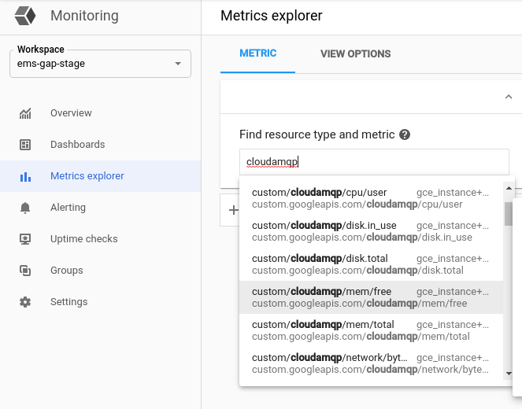Open Metrics explorer in the sidebar
The width and height of the screenshot is (522, 409).
click(100, 176)
